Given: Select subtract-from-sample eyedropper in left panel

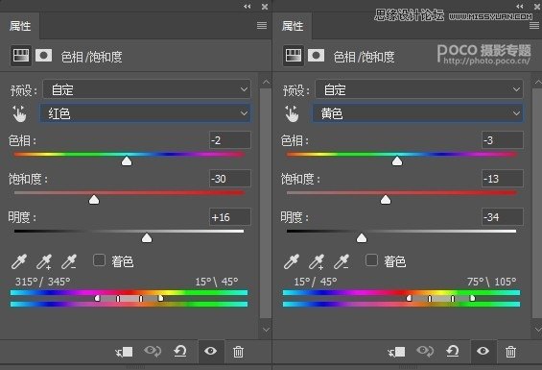Looking at the screenshot, I should coord(69,261).
